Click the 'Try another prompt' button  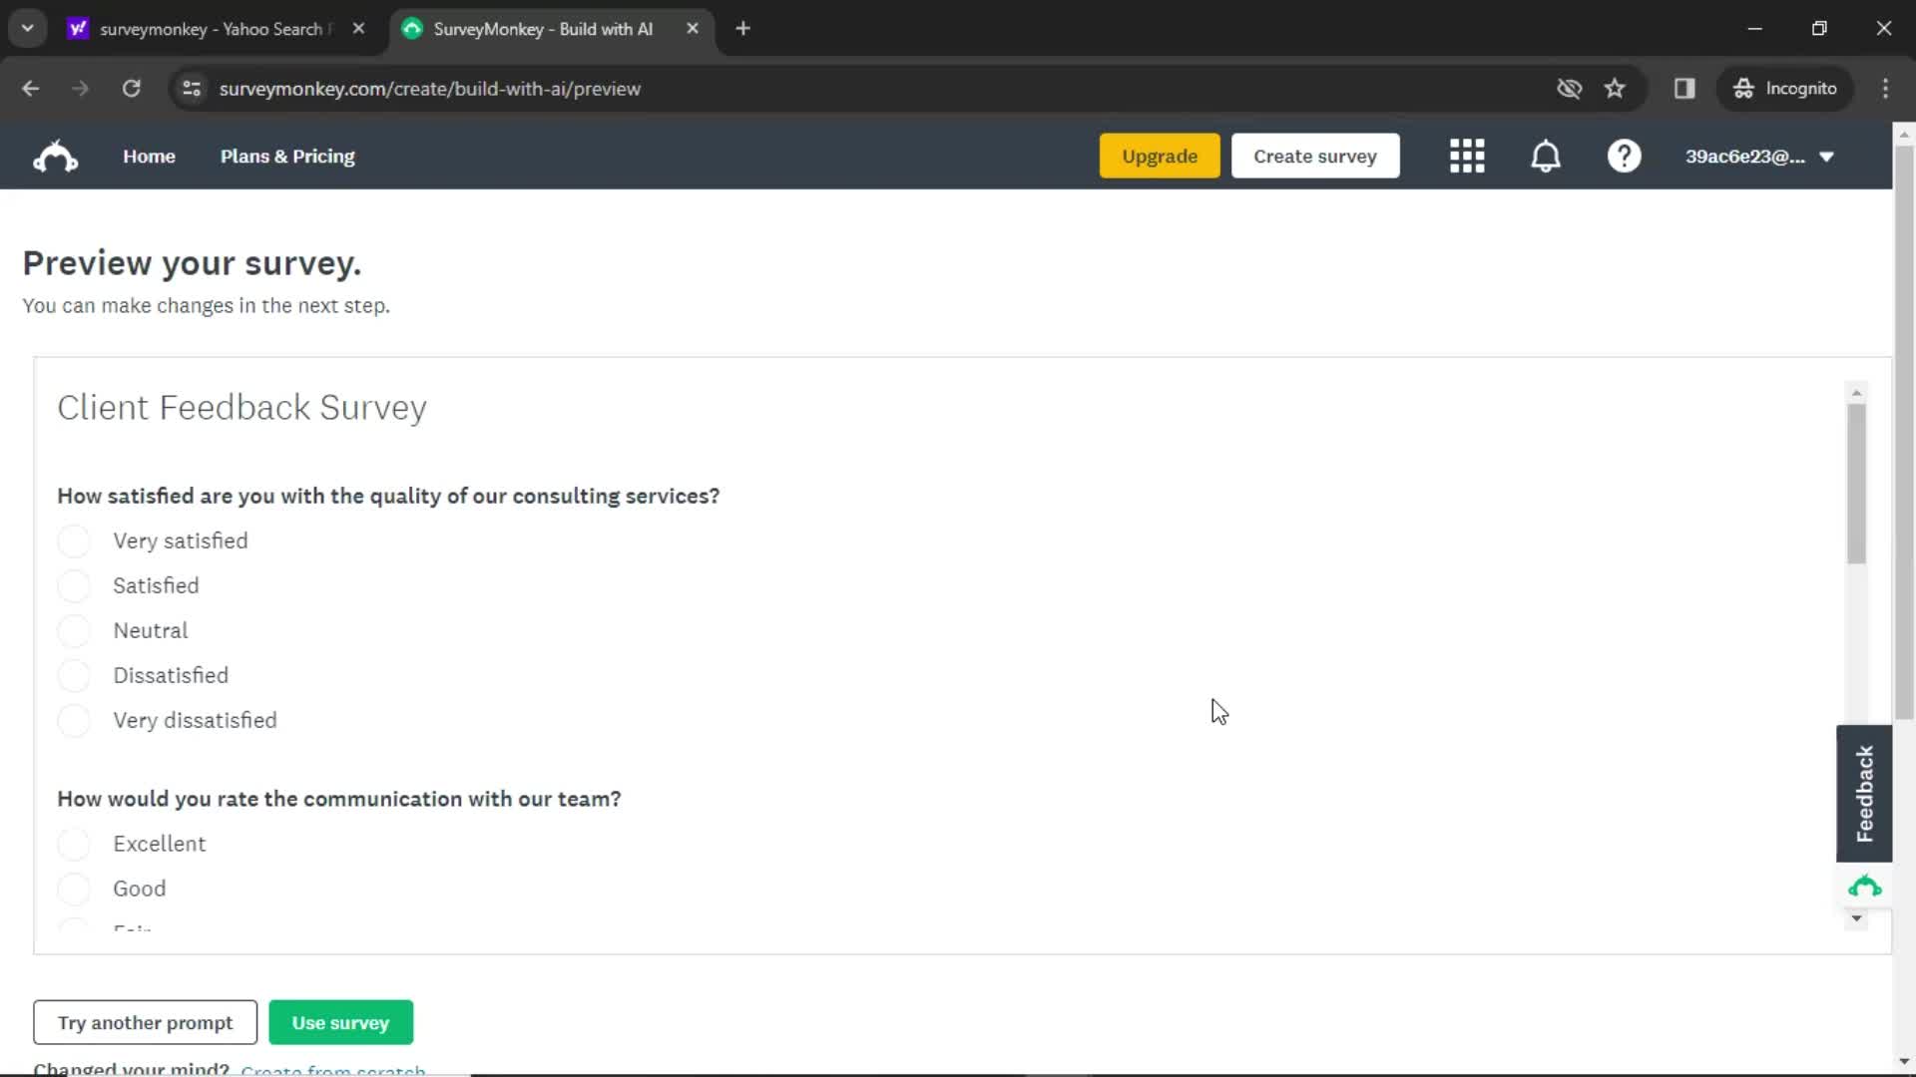pyautogui.click(x=146, y=1023)
